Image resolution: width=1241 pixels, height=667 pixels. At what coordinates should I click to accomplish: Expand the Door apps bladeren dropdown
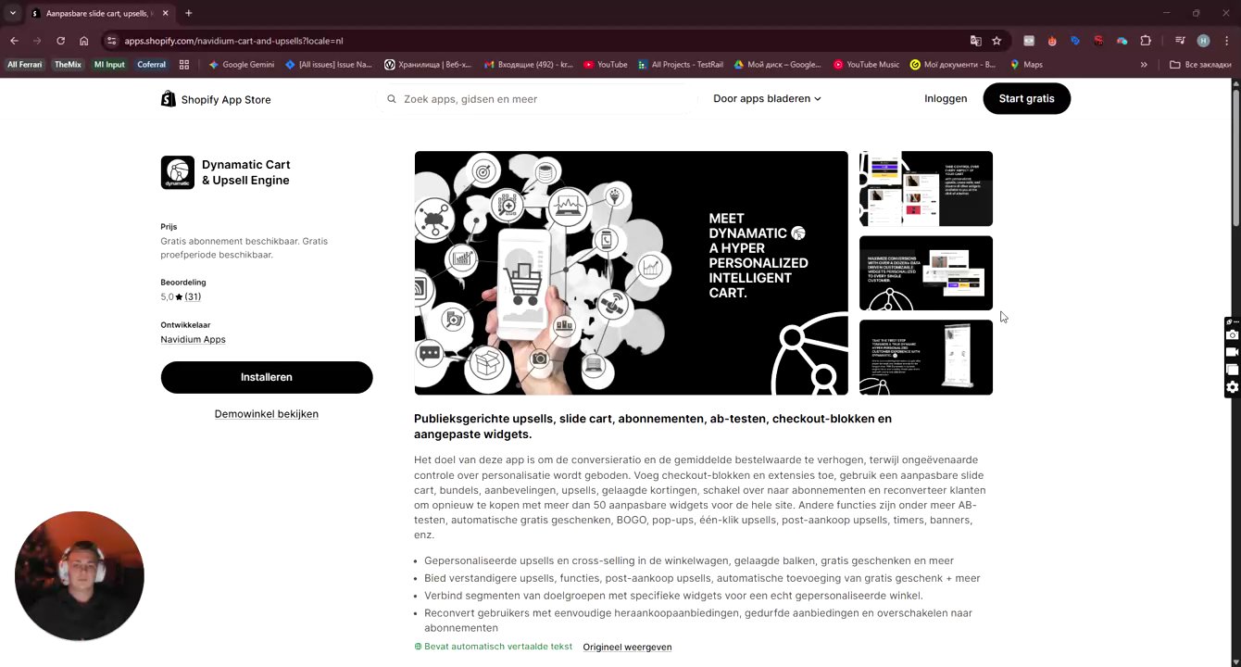pyautogui.click(x=767, y=98)
